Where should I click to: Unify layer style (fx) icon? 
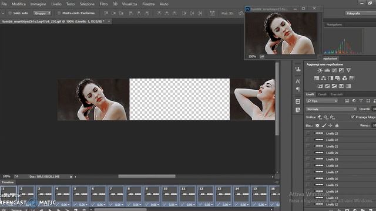pos(333,117)
